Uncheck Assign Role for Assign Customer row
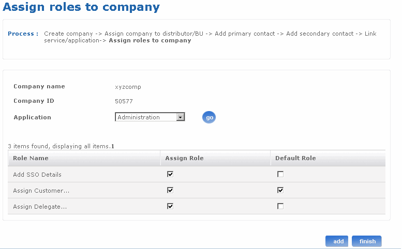402x249 pixels. 170,190
